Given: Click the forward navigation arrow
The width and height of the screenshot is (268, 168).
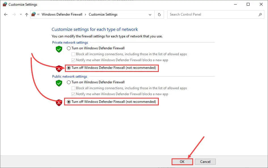Looking at the screenshot, I should [14, 14].
